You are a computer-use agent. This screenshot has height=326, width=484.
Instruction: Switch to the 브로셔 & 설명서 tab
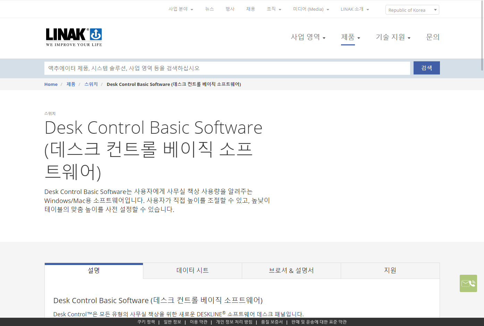291,271
